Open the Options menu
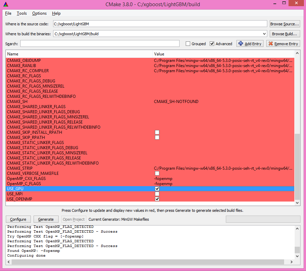Viewport: 306px width, 271px height. (x=39, y=13)
